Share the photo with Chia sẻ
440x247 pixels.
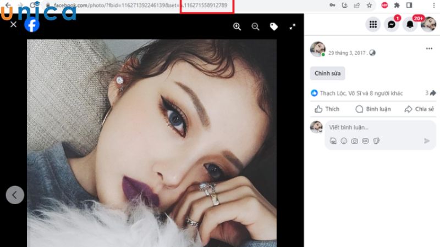click(419, 109)
